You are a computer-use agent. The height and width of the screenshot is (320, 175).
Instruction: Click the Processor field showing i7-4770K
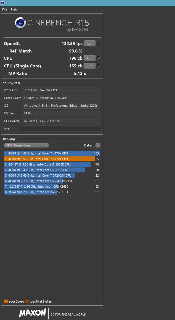pos(61,90)
